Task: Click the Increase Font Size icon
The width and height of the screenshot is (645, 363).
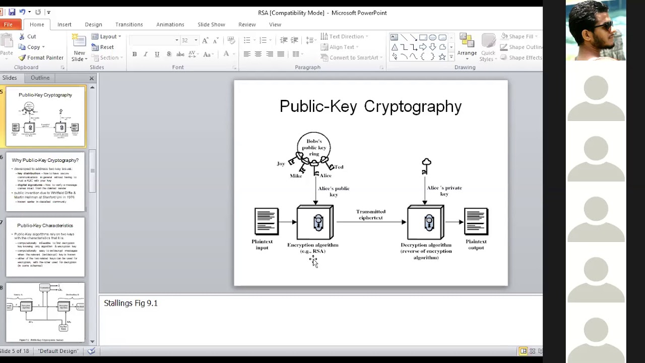Action: pyautogui.click(x=206, y=40)
